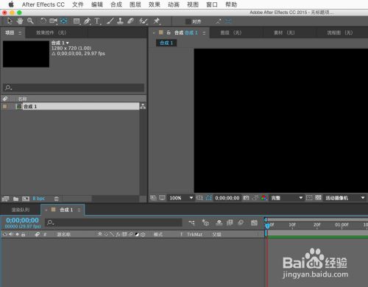Open the Graph Editor
The width and height of the screenshot is (368, 287).
pyautogui.click(x=254, y=222)
